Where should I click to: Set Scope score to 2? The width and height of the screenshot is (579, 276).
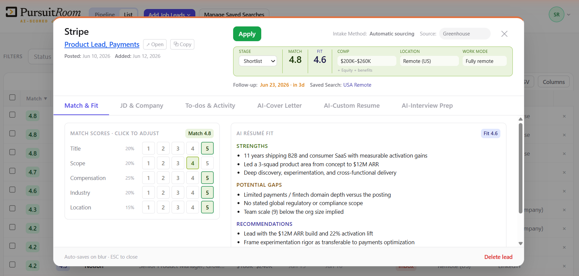(163, 163)
